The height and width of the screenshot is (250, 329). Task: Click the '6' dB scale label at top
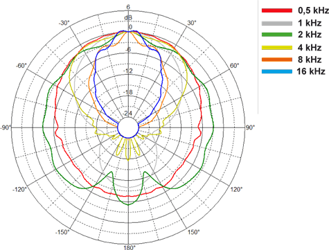[128, 7]
